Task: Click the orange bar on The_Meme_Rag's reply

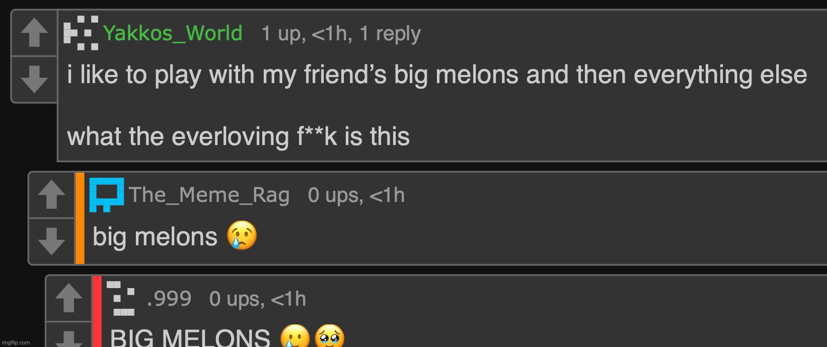Action: (x=80, y=218)
